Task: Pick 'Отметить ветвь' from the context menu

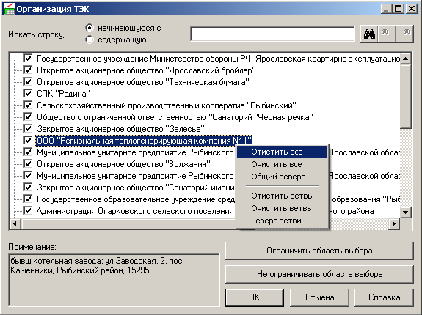Action: coord(282,196)
